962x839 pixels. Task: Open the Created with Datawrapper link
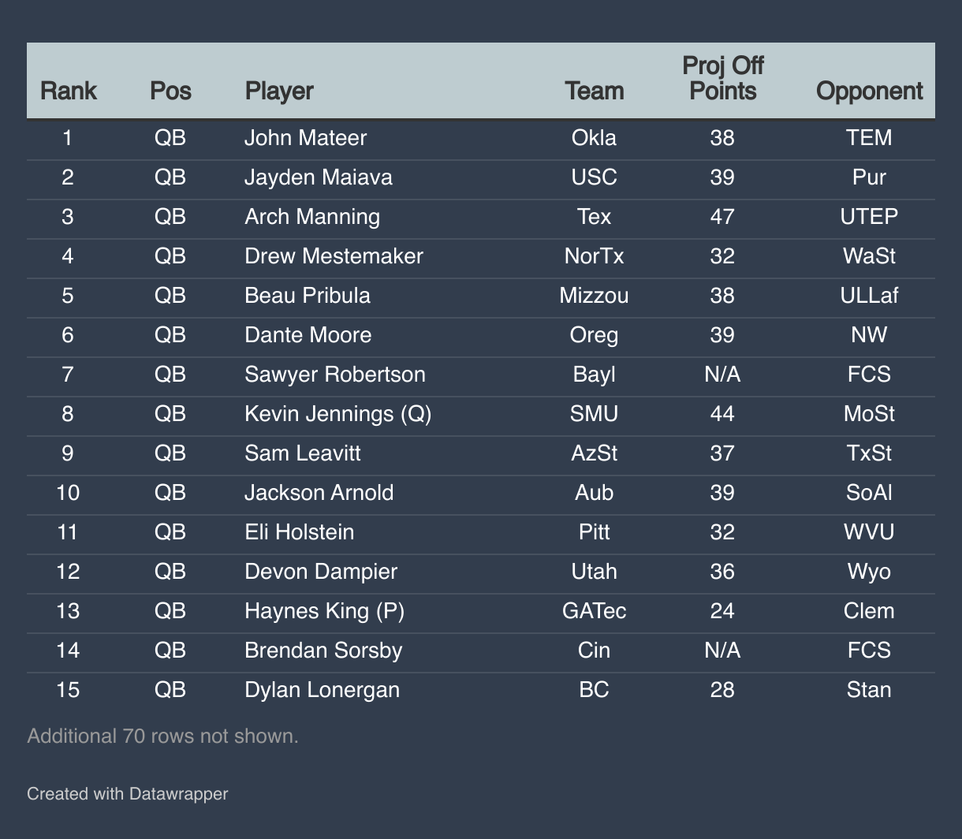pyautogui.click(x=127, y=793)
